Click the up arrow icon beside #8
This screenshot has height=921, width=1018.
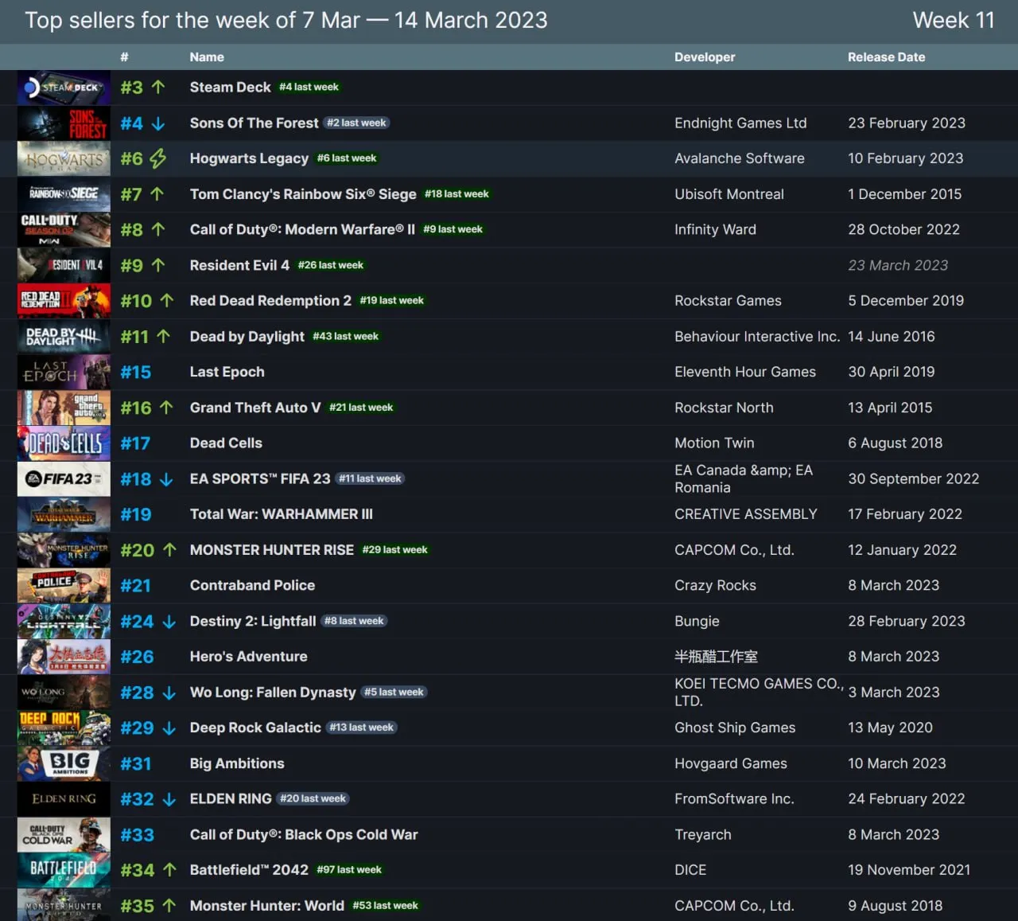[x=158, y=229]
